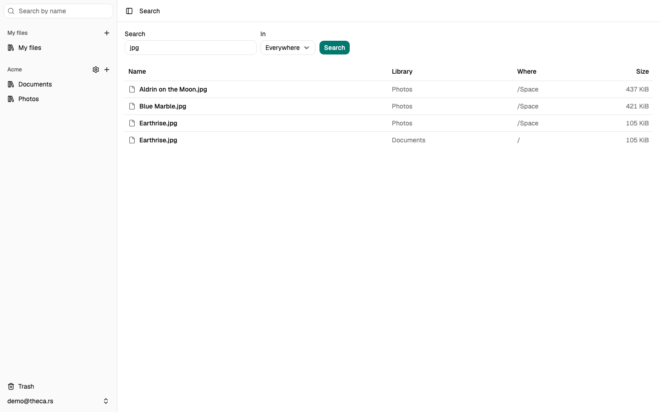The width and height of the screenshot is (660, 412).
Task: Open Earthrise.jpg from the Photos library
Action: [158, 123]
